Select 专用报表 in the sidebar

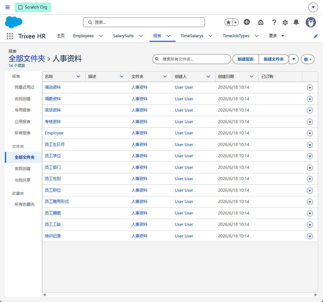click(23, 110)
